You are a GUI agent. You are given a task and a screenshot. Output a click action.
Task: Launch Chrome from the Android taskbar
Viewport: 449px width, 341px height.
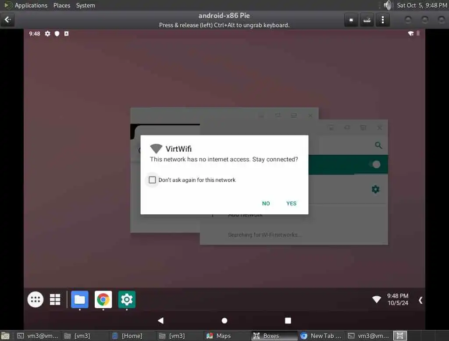[x=103, y=299]
